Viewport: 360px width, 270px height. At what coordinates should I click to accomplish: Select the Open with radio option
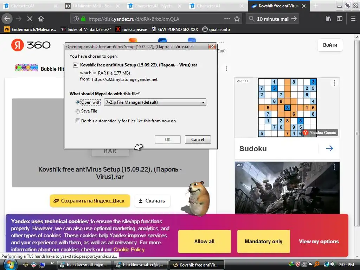(x=78, y=102)
